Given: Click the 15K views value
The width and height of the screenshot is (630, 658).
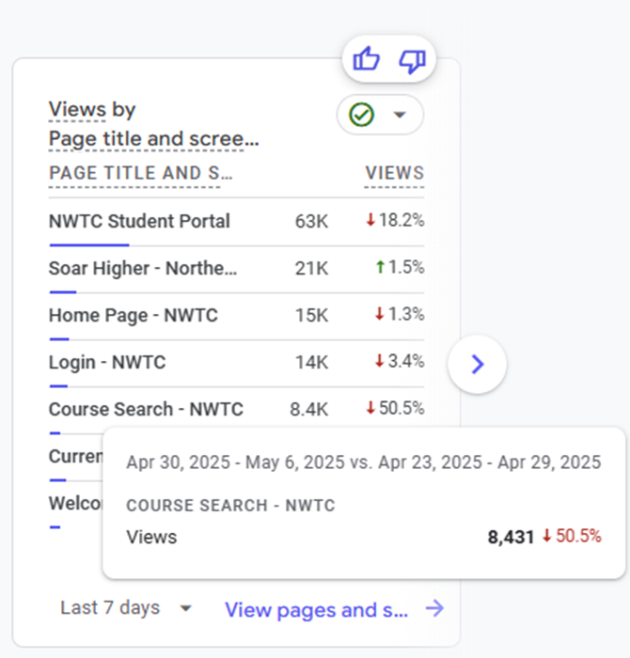Looking at the screenshot, I should [311, 315].
